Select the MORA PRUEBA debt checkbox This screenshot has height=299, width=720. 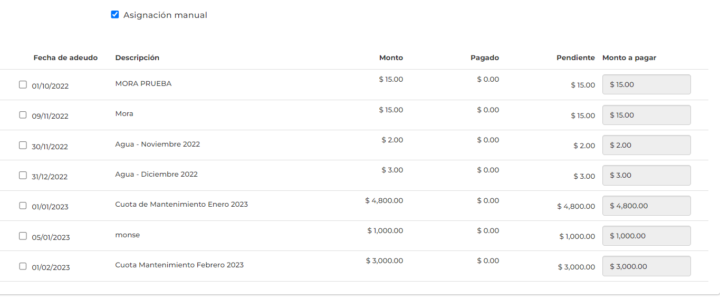(x=23, y=84)
